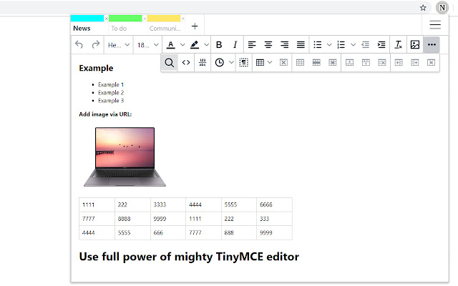458x286 pixels.
Task: Expand the heading format dropdown
Action: 119,45
